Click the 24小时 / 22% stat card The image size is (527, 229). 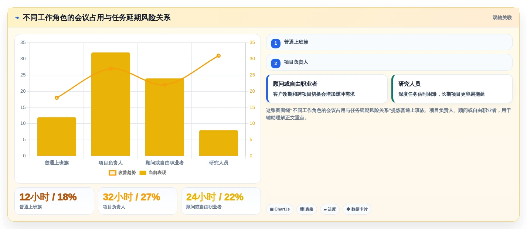[221, 201]
